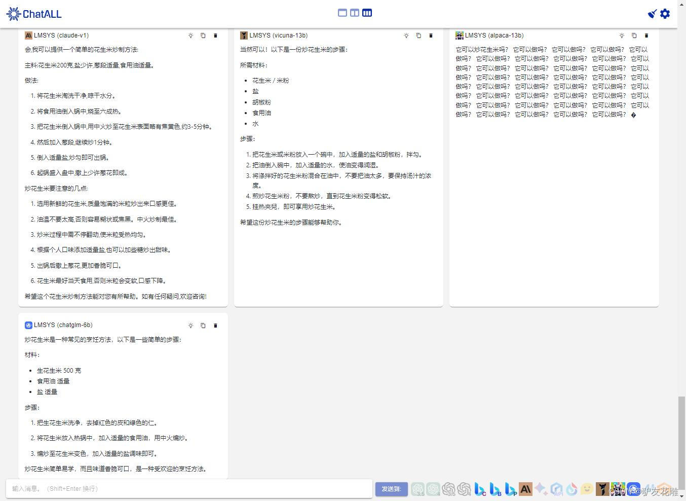Viewport: 686px width, 501px height.
Task: Toggle the ChatGPT 4 web bot
Action: 433,489
